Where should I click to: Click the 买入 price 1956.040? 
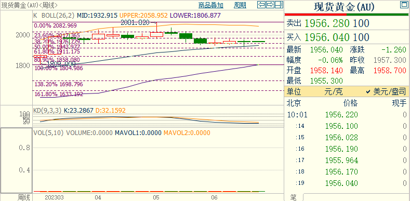tap(327, 37)
